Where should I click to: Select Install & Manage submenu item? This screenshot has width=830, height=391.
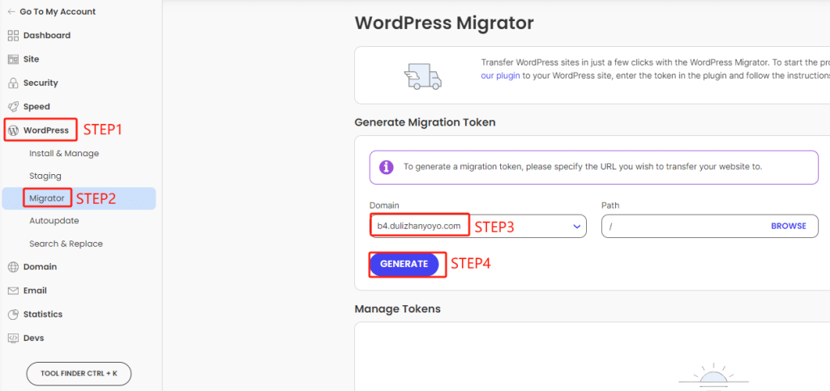[x=64, y=154]
